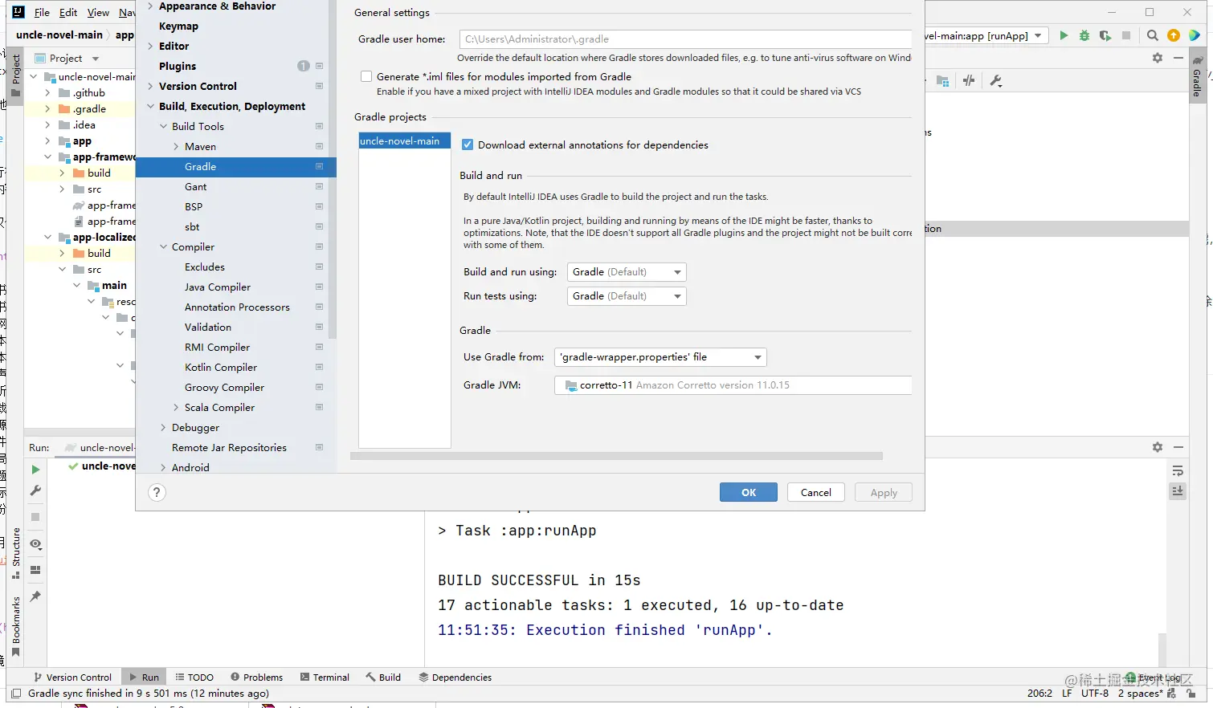Collapse Build, Execution, Deployment section
The width and height of the screenshot is (1213, 708).
tap(150, 107)
